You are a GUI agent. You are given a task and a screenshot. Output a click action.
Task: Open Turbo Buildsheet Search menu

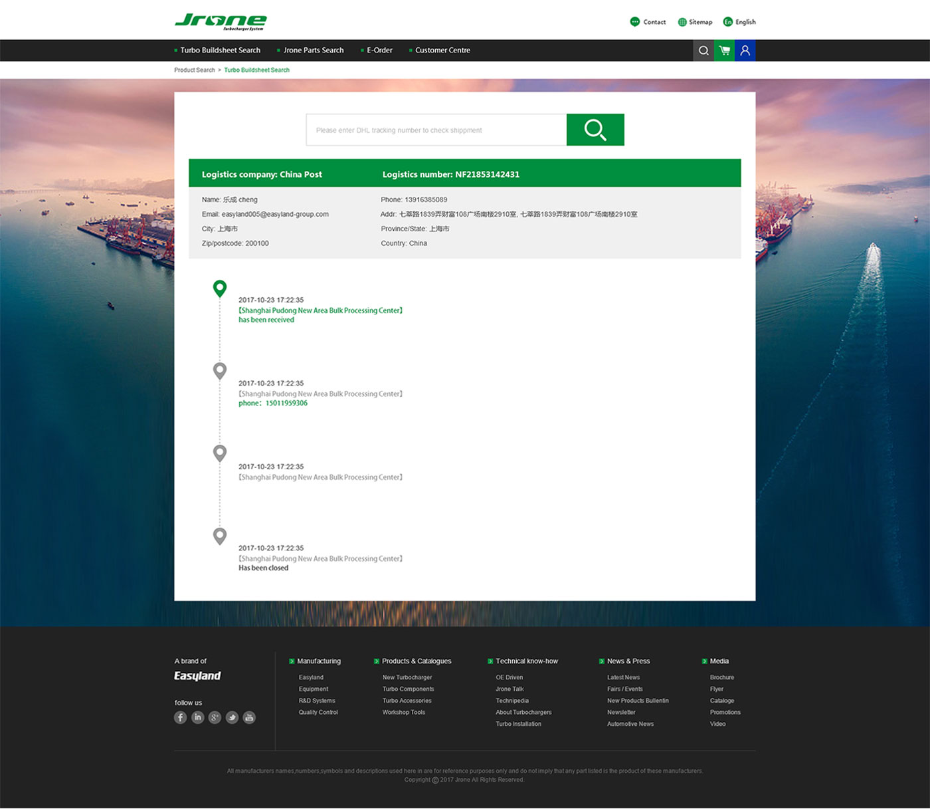(x=220, y=51)
